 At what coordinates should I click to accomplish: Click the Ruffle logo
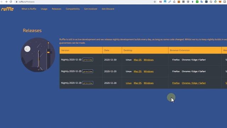click(7, 9)
